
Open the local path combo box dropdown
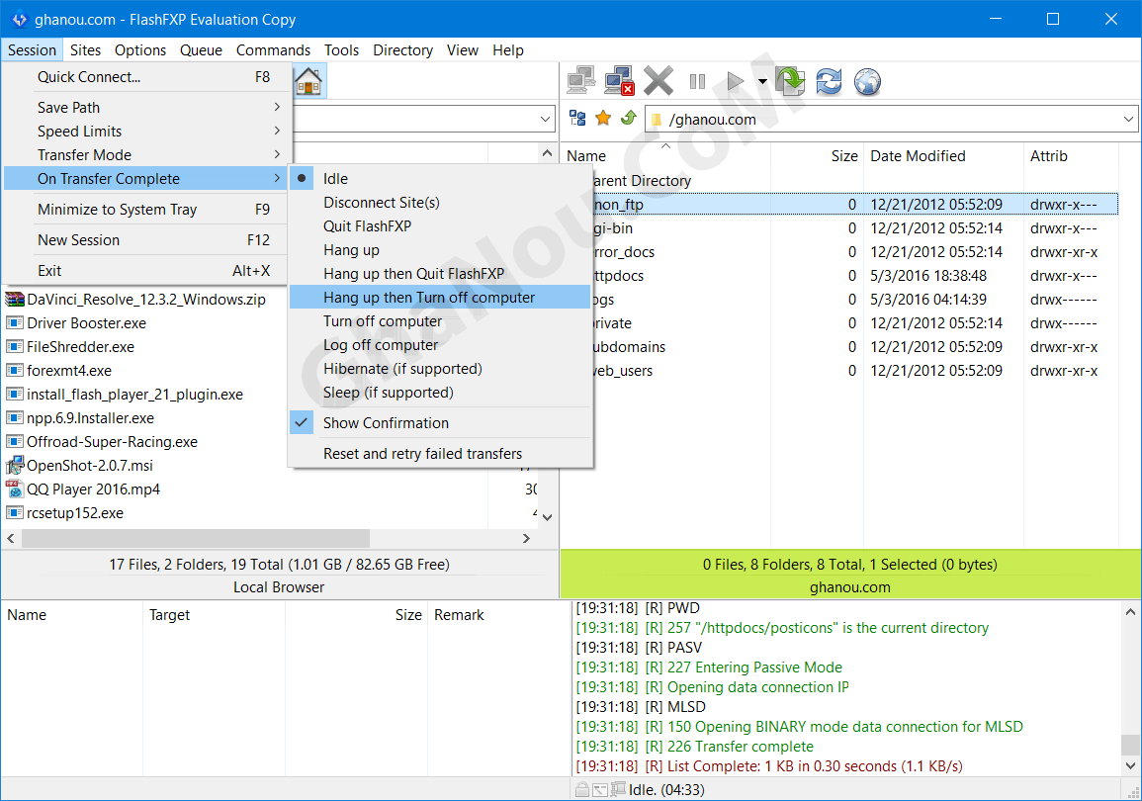coord(545,119)
